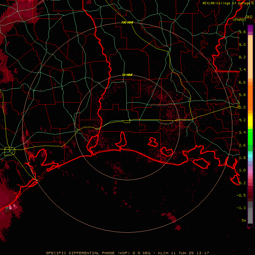Viewport: 255px width, 255px height.
Task: Click the 6.6 value on the color scale
Action: (242, 82)
